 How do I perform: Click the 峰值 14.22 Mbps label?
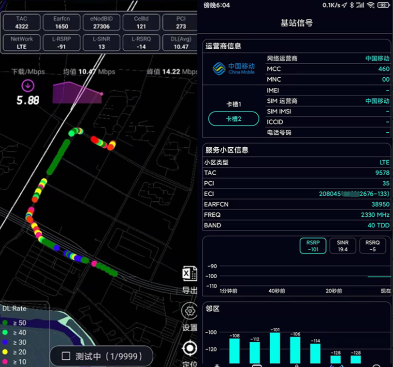point(172,72)
